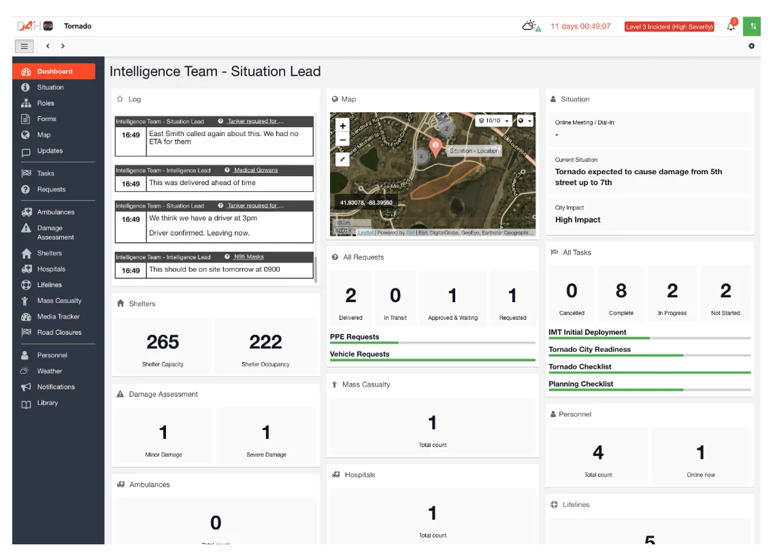Open the map layers 10/10 dropdown

pos(493,120)
